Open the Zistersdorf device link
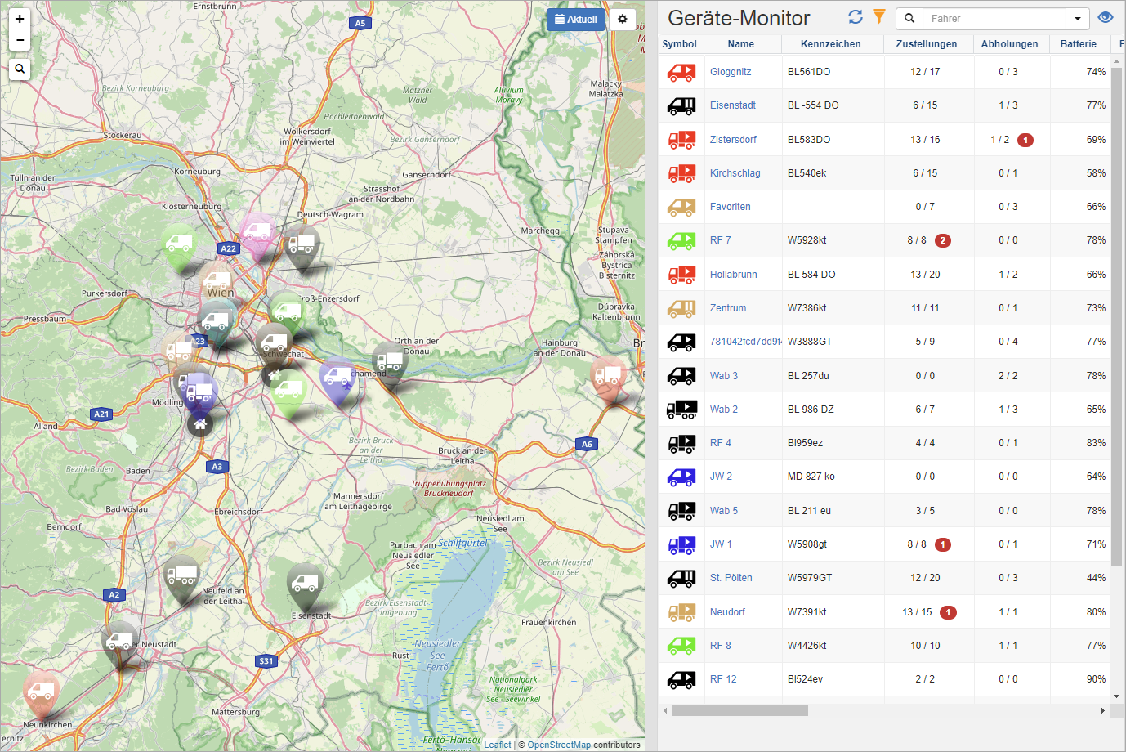 (733, 140)
